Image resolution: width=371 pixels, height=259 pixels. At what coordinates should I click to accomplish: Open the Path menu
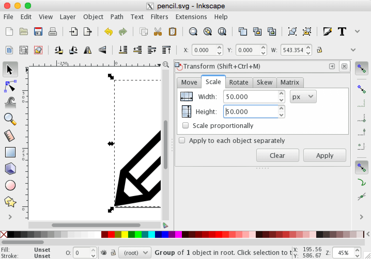pos(117,17)
